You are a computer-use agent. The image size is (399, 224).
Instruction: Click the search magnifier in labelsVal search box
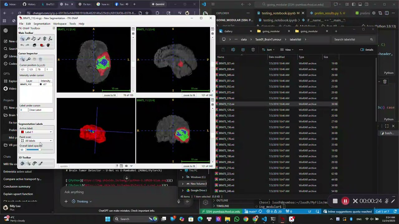371,40
